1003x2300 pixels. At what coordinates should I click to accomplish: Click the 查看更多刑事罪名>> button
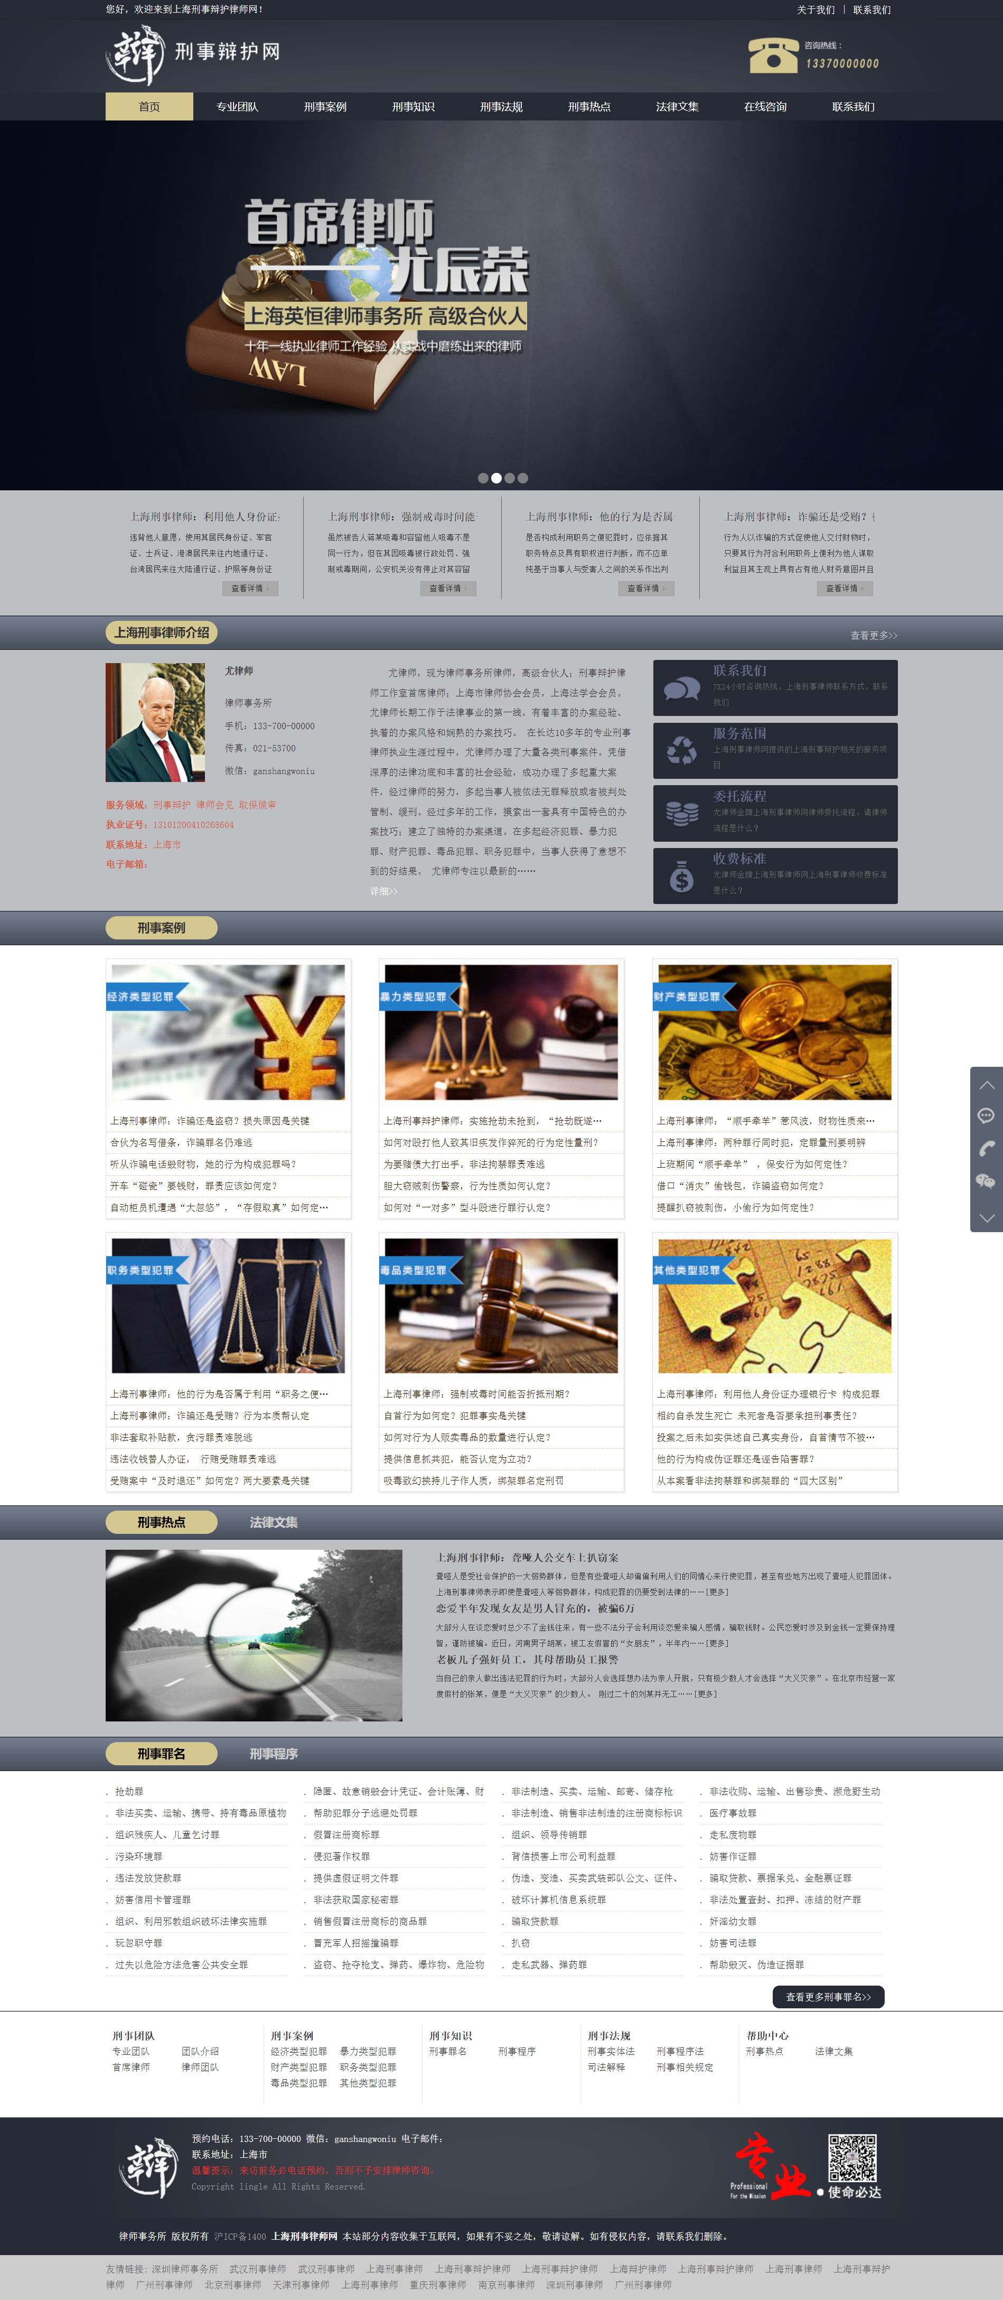[x=827, y=1997]
